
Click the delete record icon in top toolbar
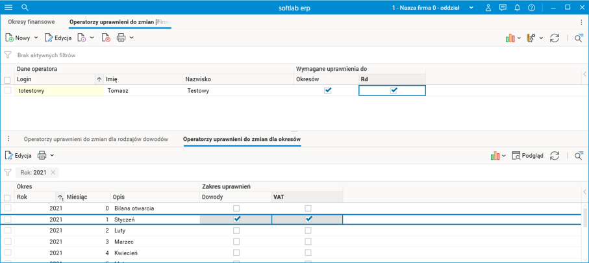click(107, 38)
